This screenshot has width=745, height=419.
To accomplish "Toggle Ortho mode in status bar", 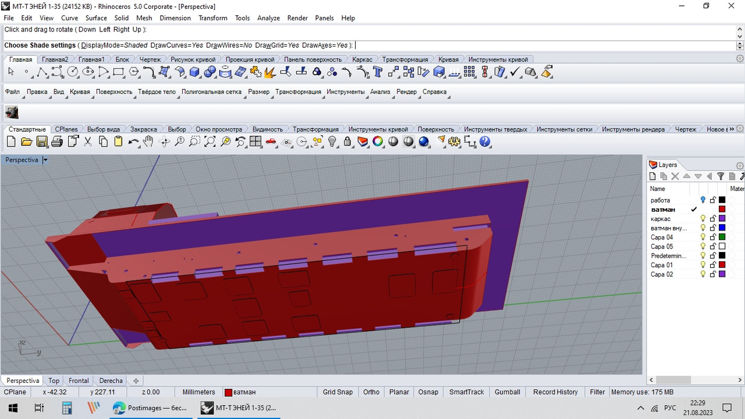I will 371,392.
